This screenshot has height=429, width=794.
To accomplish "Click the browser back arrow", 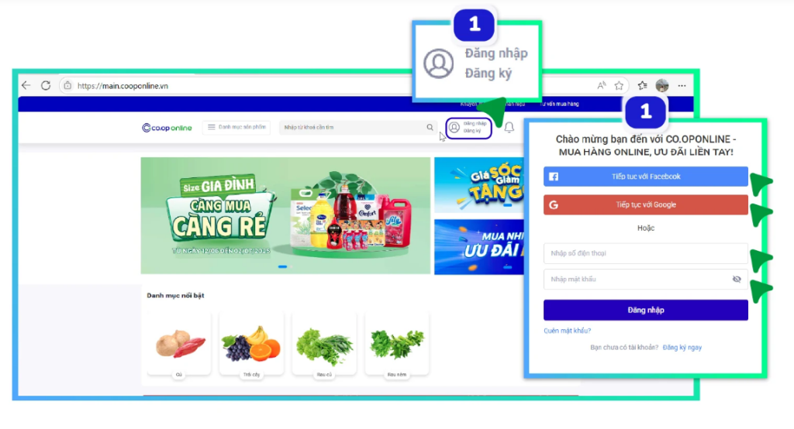I will (26, 85).
